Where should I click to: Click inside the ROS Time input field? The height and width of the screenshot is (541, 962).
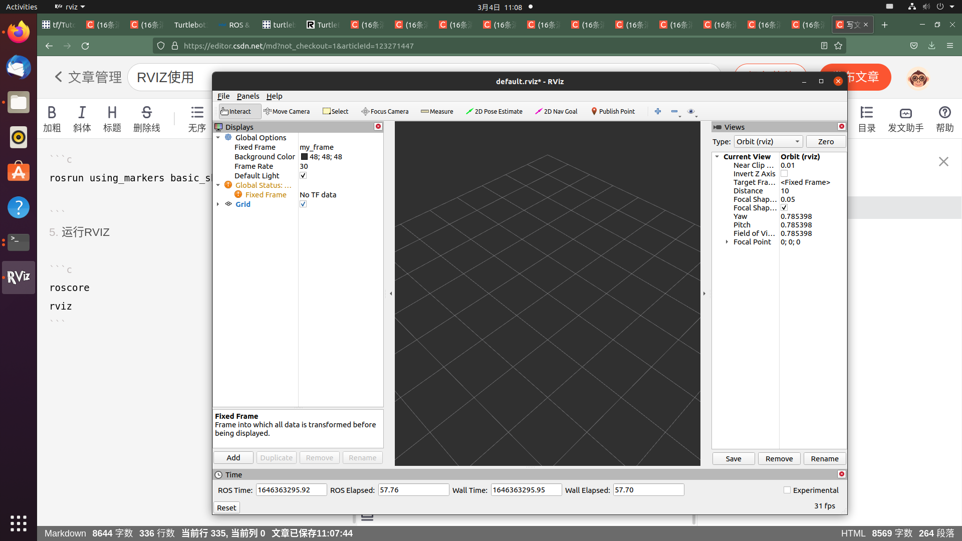point(291,489)
